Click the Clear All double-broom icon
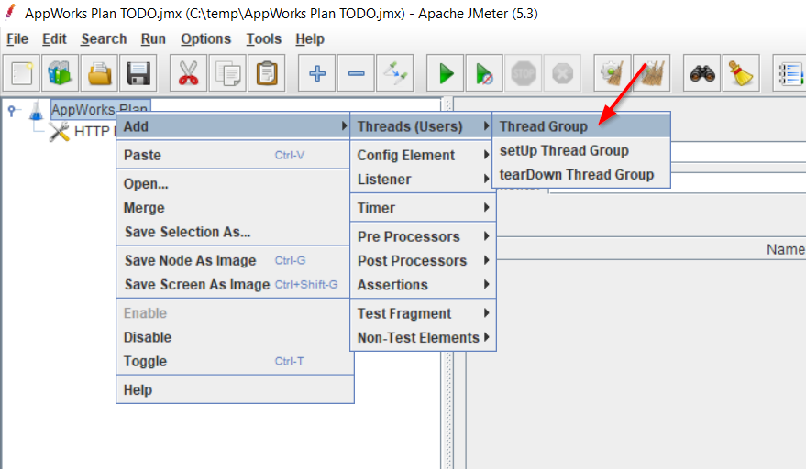 [x=652, y=73]
